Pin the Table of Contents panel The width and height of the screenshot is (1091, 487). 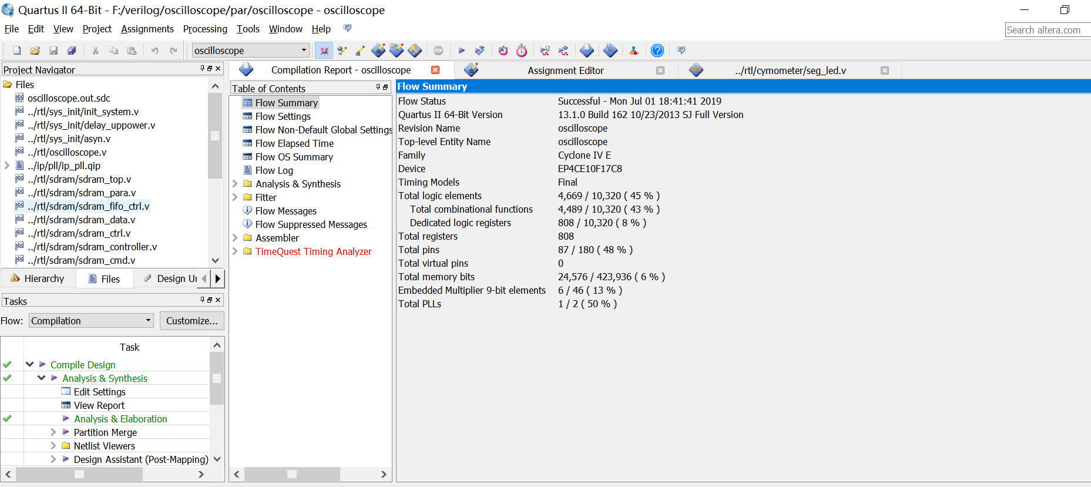pyautogui.click(x=378, y=88)
